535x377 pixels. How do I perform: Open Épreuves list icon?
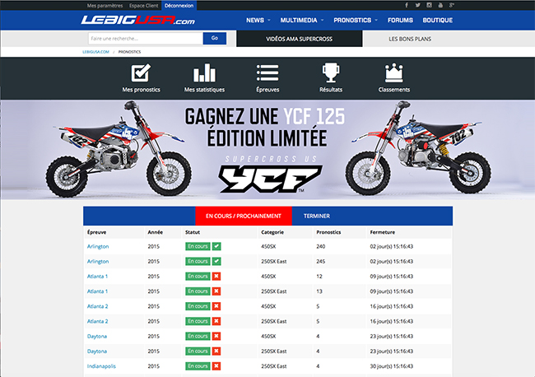267,72
